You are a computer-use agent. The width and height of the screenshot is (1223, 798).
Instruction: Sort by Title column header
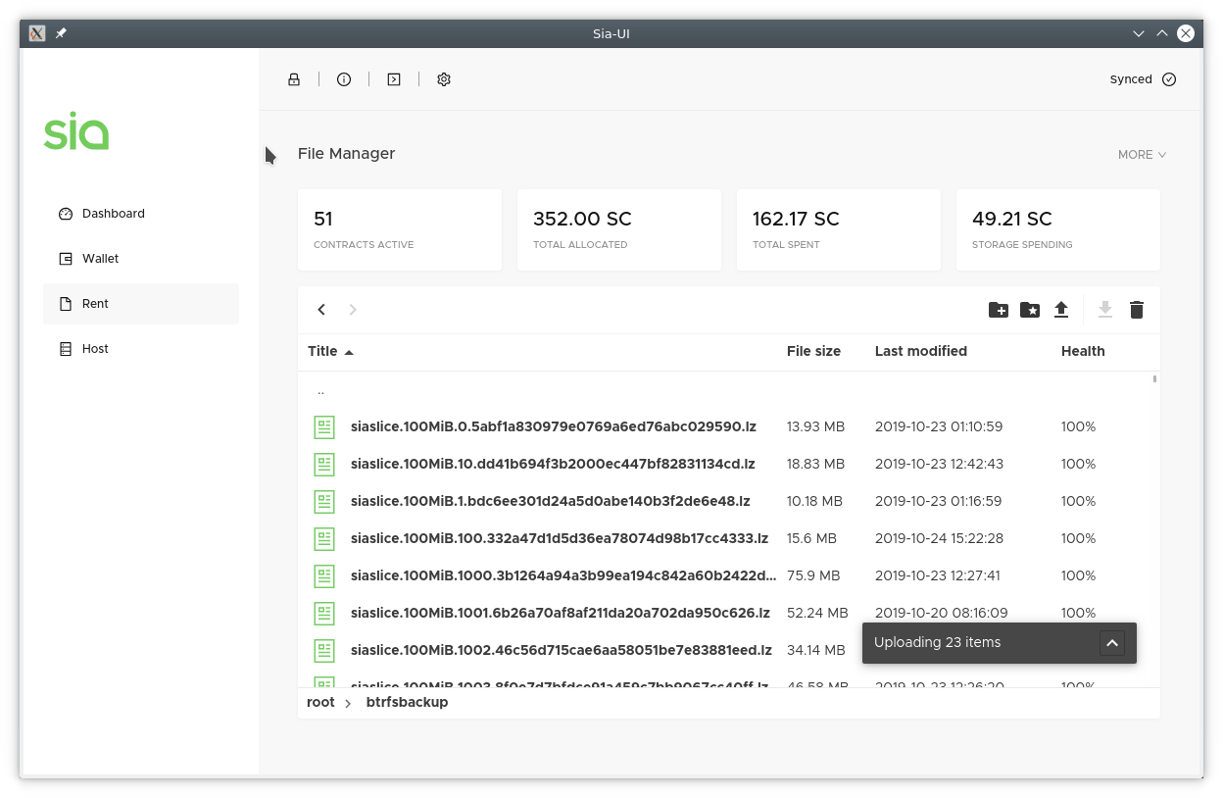pyautogui.click(x=330, y=351)
